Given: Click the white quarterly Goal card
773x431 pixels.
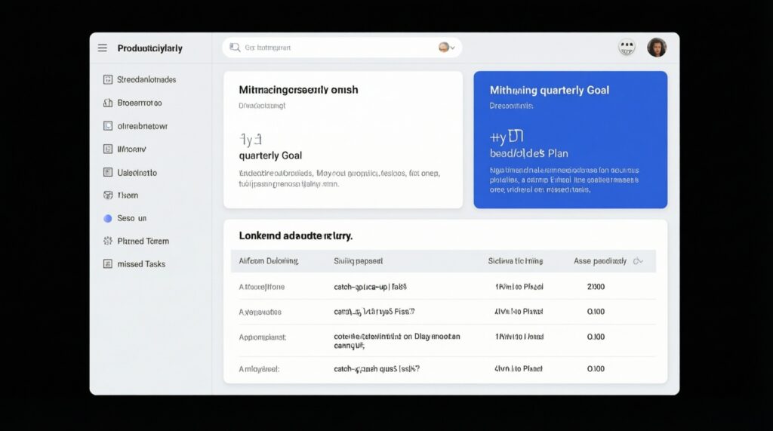Looking at the screenshot, I should (x=343, y=140).
